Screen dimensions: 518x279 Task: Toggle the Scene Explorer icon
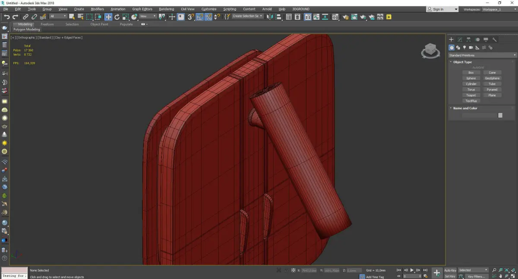[289, 17]
